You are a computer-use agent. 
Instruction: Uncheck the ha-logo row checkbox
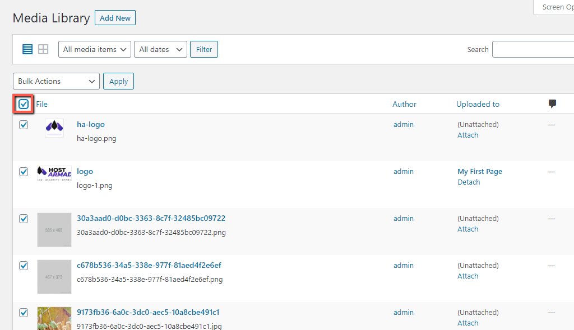point(24,125)
